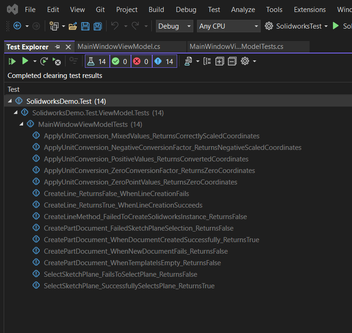Toggle the failed tests filter
The image size is (352, 333).
point(142,61)
